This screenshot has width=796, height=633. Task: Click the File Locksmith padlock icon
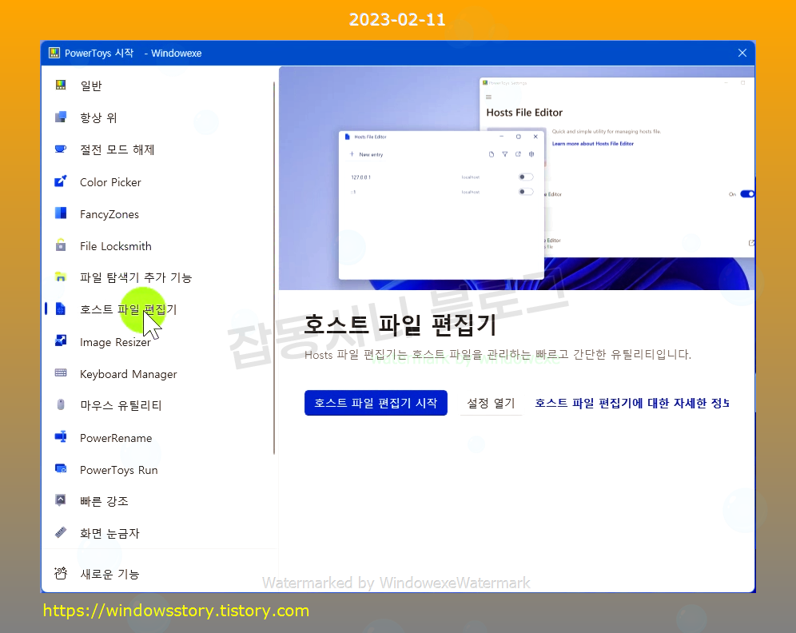(61, 245)
